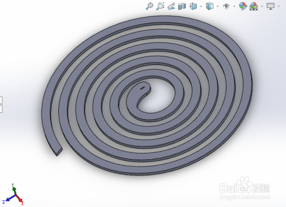
Task: Expand the View Orientation dropdown arrow
Action: (201, 6)
